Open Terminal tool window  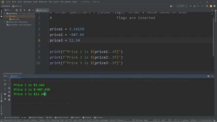[87, 118]
